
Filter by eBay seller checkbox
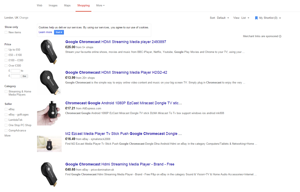click(6, 109)
